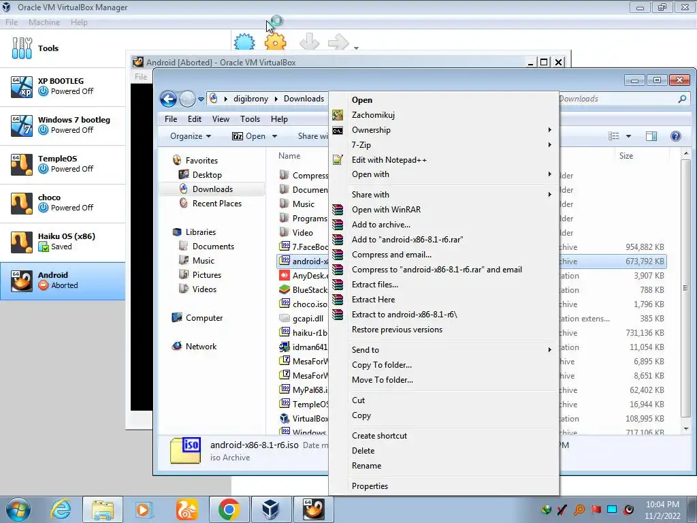The height and width of the screenshot is (523, 697).
Task: Expand the Send to submenu
Action: pyautogui.click(x=444, y=350)
